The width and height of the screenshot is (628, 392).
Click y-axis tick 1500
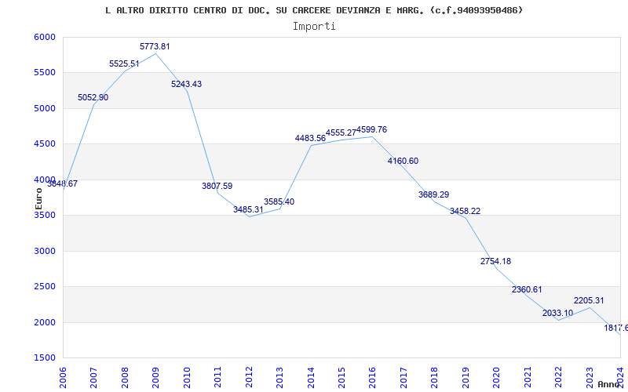[44, 358]
